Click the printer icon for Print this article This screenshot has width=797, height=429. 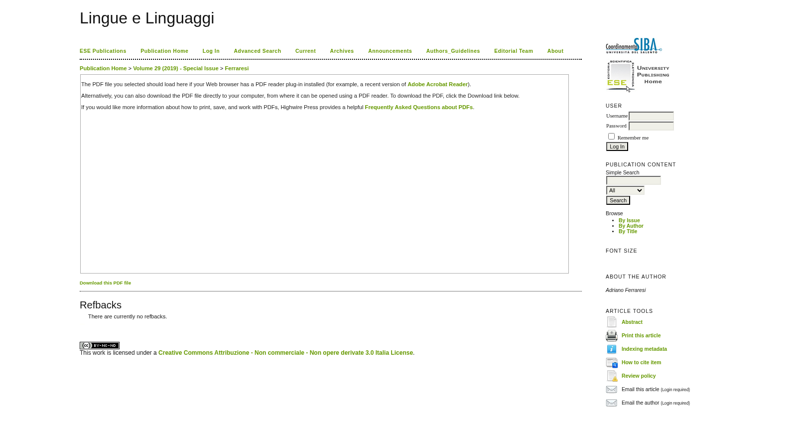pos(612,336)
